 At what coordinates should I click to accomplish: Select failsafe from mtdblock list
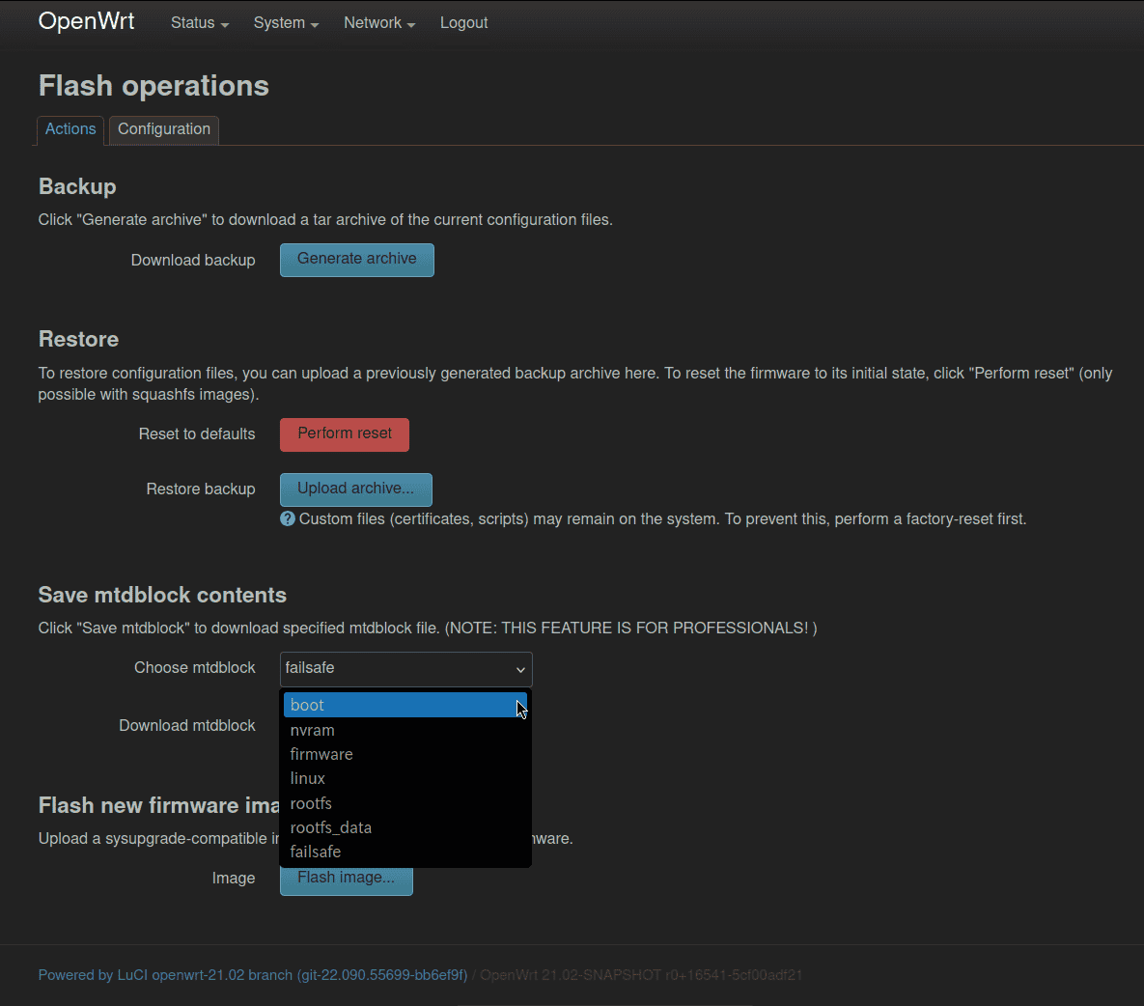click(405, 852)
